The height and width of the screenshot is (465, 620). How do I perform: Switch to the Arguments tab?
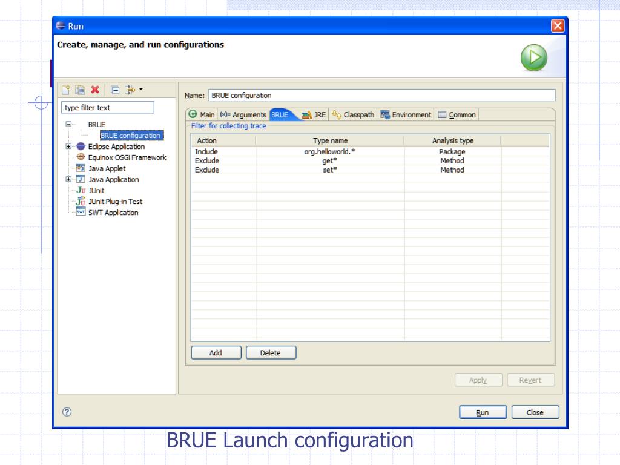click(243, 114)
